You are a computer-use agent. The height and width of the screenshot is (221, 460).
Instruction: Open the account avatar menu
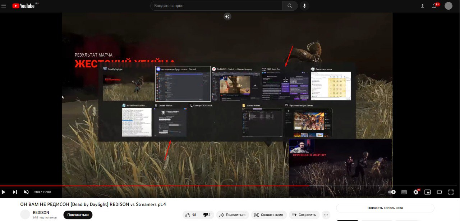[448, 6]
